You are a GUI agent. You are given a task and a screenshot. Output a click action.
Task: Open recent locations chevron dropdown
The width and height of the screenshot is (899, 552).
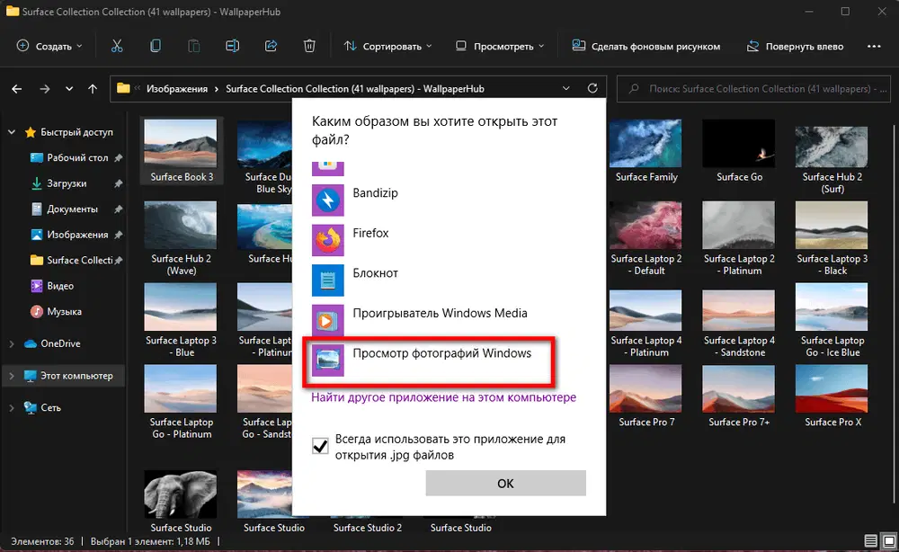pyautogui.click(x=69, y=89)
